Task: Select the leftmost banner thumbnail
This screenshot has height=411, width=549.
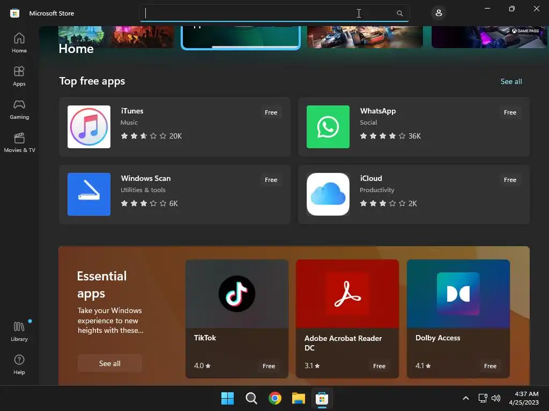Action: pos(116,37)
